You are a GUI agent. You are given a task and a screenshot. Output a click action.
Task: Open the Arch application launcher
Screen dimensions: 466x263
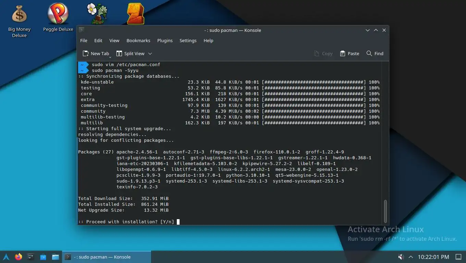coord(6,257)
